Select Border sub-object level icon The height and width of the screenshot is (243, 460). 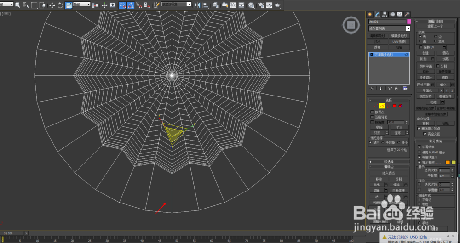[388, 106]
